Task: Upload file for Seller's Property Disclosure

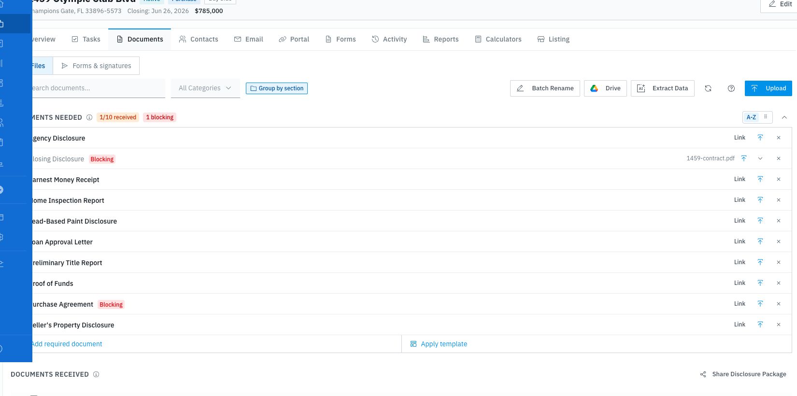Action: click(x=760, y=325)
